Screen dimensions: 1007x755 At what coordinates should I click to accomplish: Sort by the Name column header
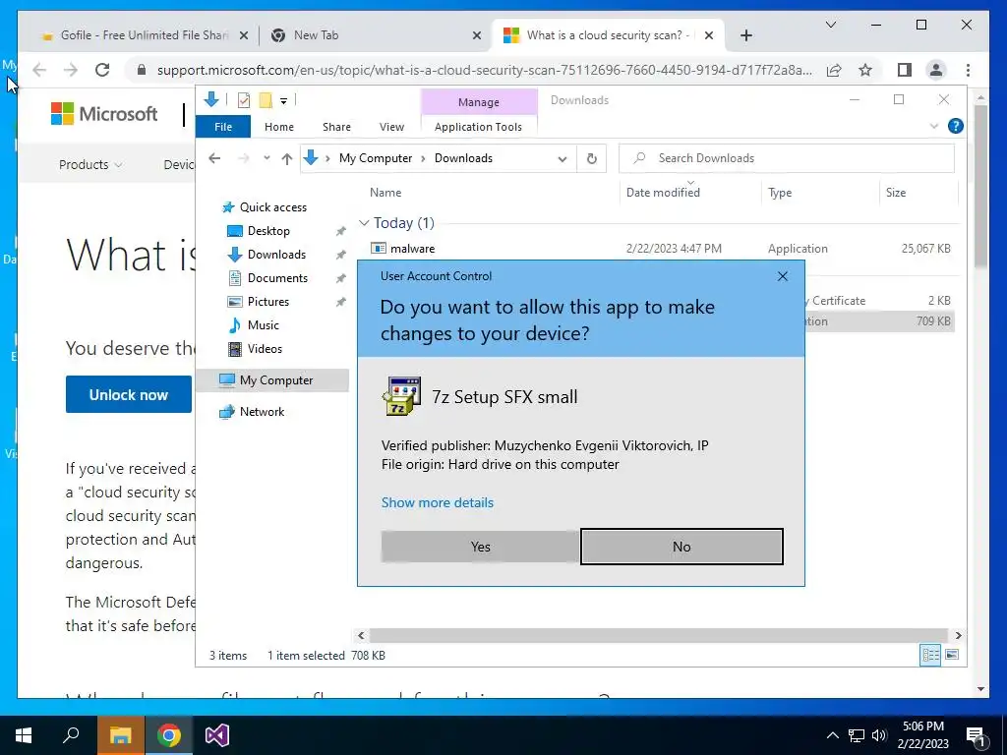(385, 193)
